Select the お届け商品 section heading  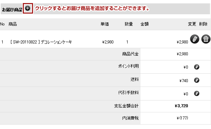pos(12,10)
